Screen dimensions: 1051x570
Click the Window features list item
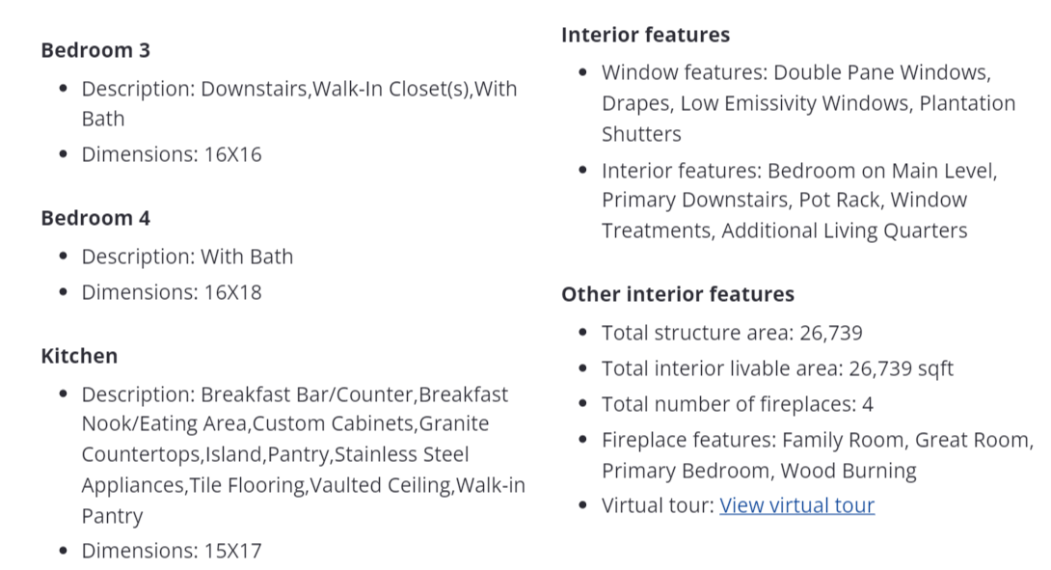pyautogui.click(x=795, y=73)
